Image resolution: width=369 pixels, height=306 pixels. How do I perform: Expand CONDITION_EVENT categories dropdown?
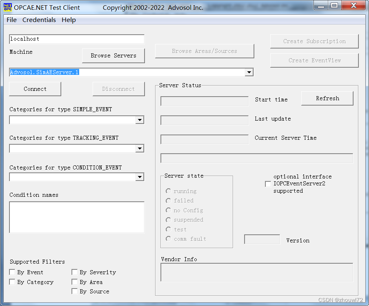140,177
